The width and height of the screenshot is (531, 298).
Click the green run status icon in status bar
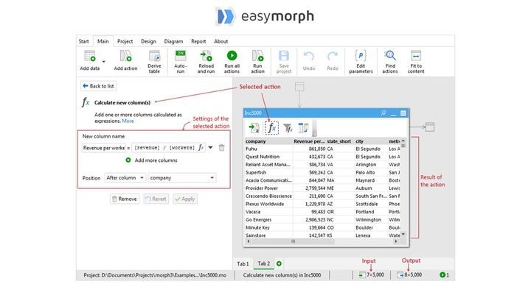442,275
